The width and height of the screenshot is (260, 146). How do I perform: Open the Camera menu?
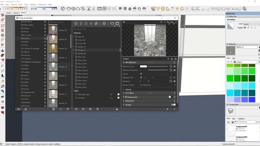coord(14,4)
